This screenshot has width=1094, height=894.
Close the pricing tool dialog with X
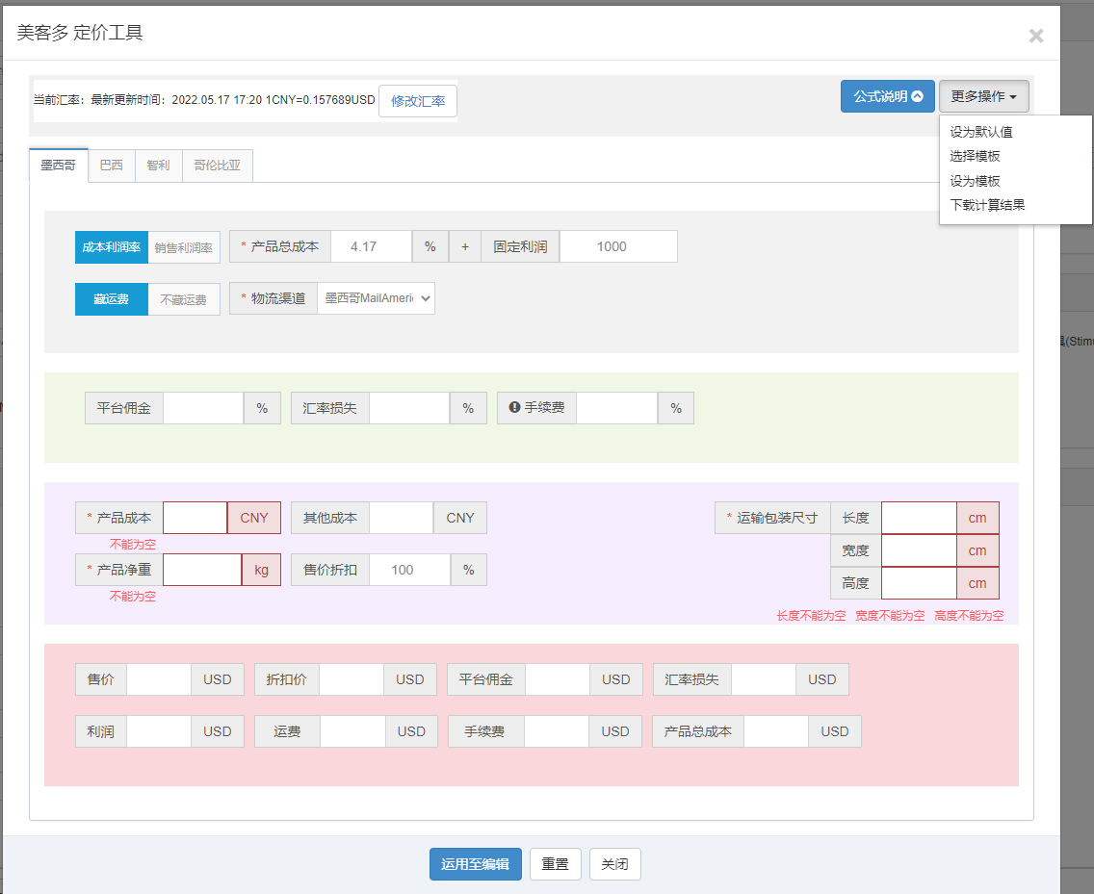pos(1035,37)
